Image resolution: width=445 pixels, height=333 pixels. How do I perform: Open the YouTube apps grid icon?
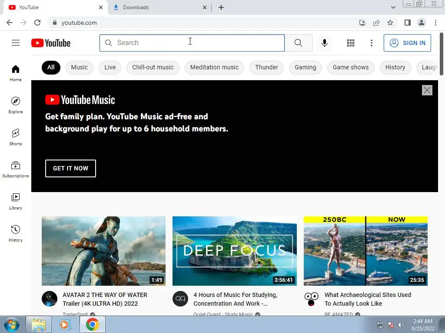pos(351,43)
